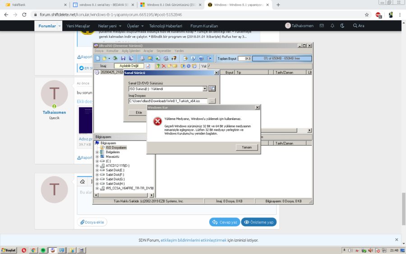Viewport: 406px width, 254px height.
Task: Click browse button beside İmaj Dosyası path
Action: coord(212,101)
